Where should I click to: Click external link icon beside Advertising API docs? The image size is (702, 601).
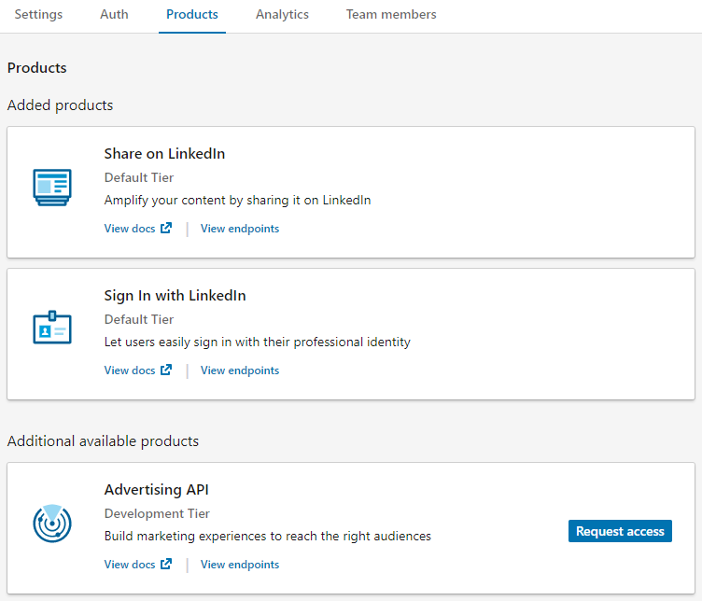(166, 565)
